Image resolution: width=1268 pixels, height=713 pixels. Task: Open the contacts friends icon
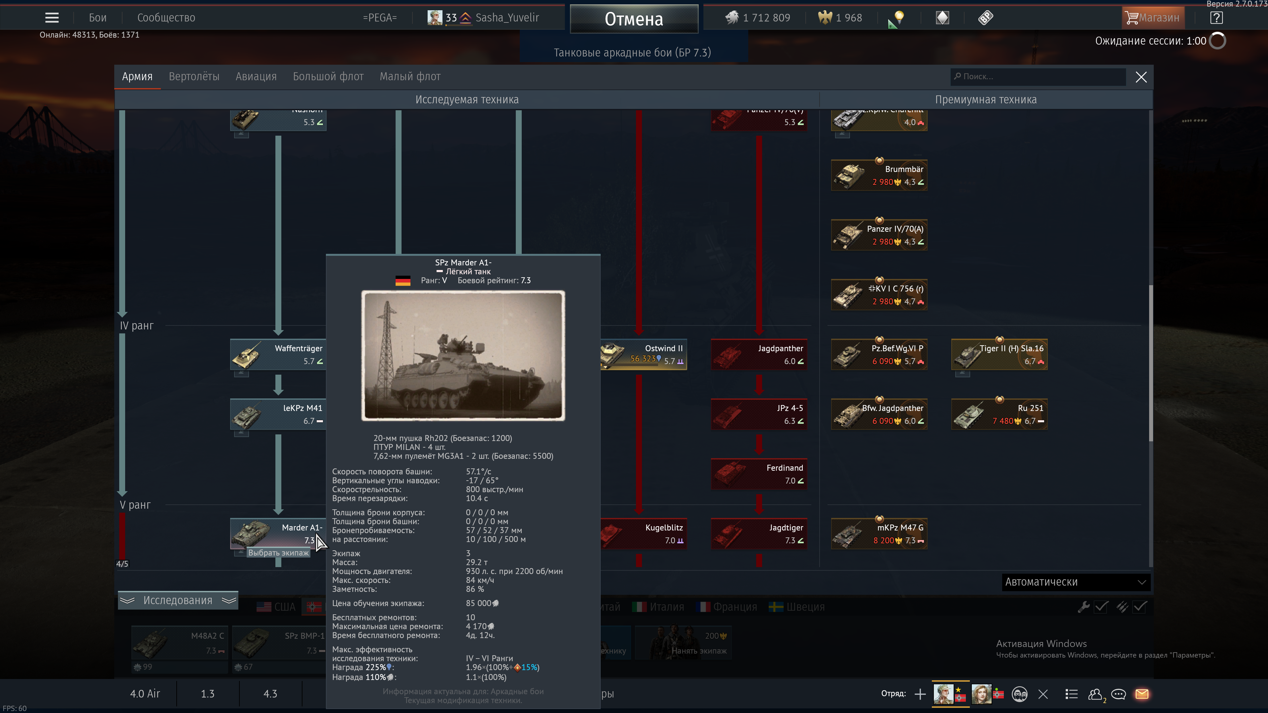click(x=1095, y=694)
